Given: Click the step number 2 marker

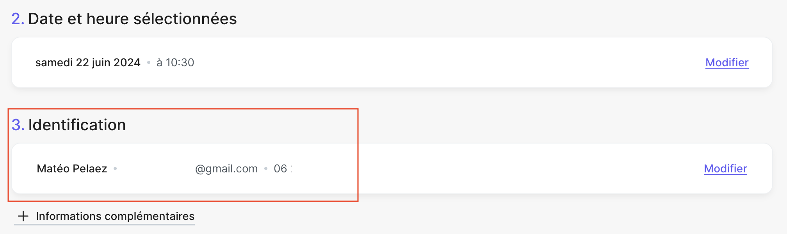Looking at the screenshot, I should point(18,19).
